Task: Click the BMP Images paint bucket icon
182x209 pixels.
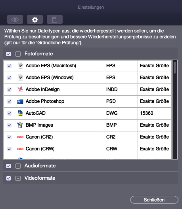Action: 20,125
